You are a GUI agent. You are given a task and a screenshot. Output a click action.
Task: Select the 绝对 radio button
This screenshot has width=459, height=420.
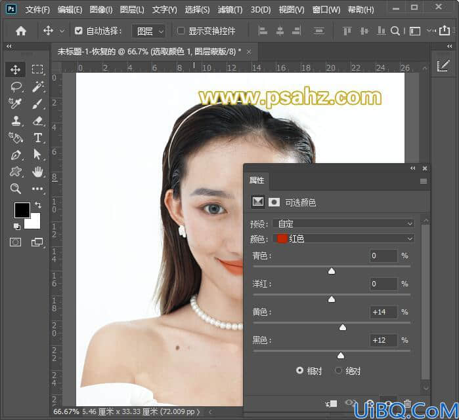pyautogui.click(x=338, y=370)
